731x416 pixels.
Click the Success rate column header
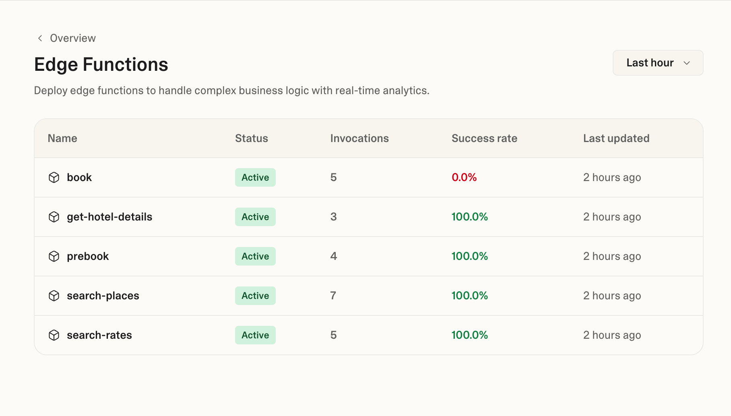pos(484,138)
